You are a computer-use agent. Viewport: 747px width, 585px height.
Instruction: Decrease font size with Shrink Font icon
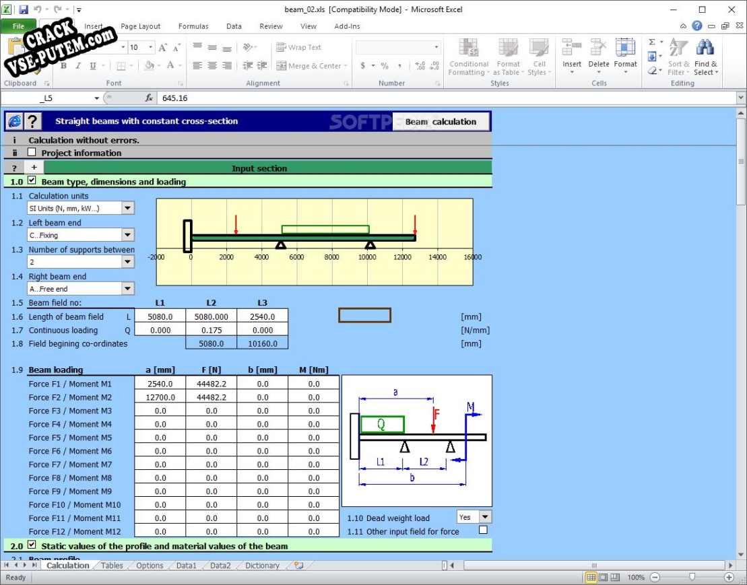176,47
